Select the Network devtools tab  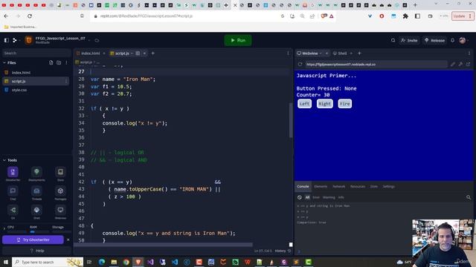click(x=339, y=186)
